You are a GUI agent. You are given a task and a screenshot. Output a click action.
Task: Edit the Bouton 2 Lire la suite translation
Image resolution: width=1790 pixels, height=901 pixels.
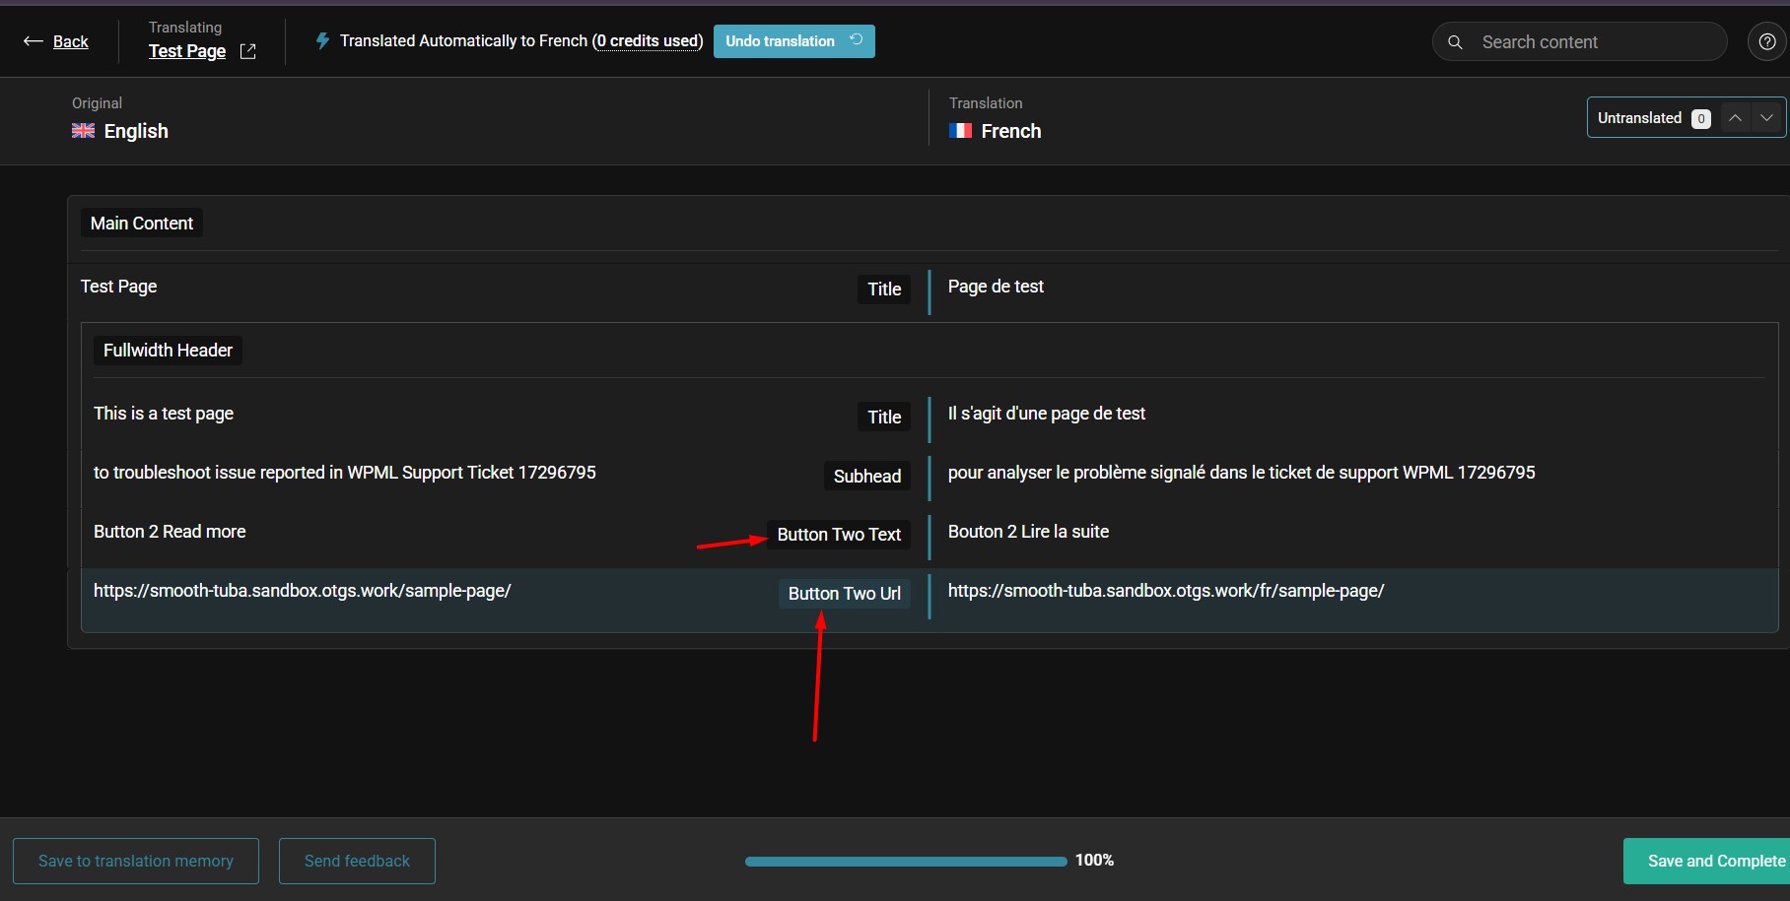pyautogui.click(x=1028, y=532)
